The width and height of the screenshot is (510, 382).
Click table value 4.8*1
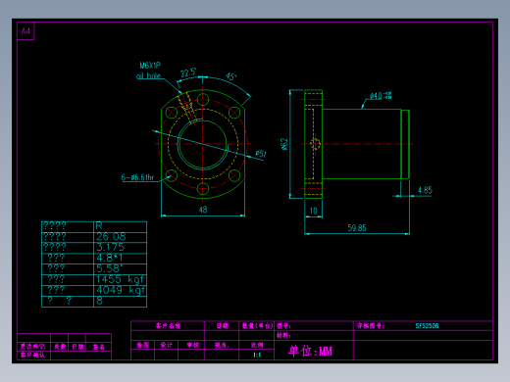[x=110, y=258]
